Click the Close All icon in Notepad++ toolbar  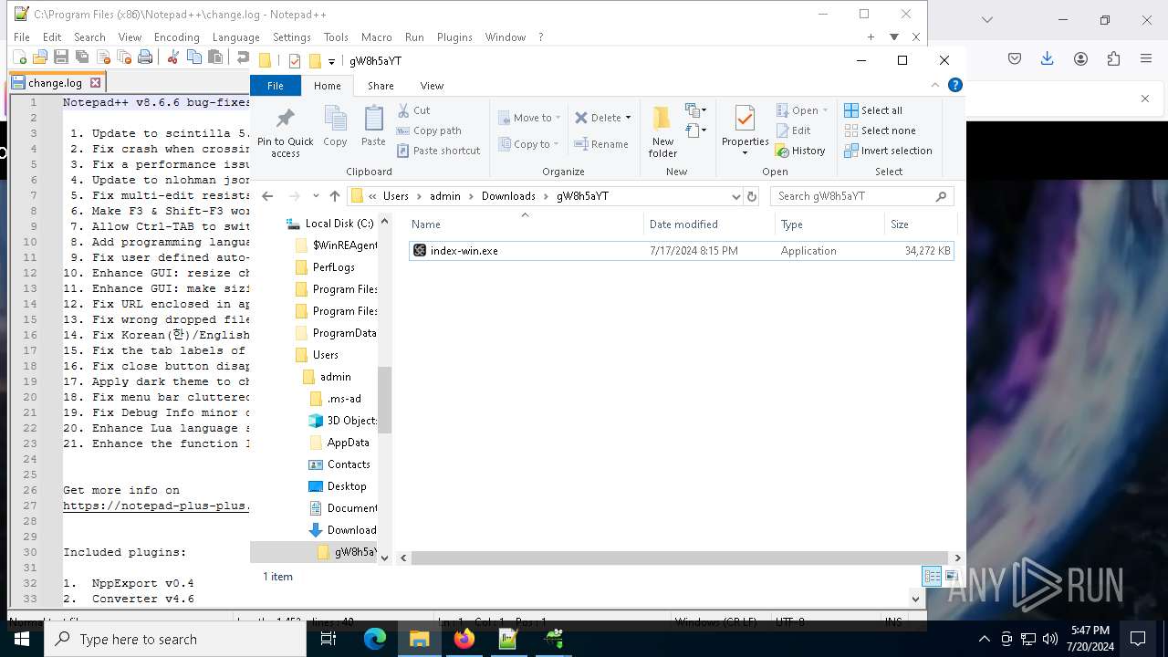[x=124, y=57]
